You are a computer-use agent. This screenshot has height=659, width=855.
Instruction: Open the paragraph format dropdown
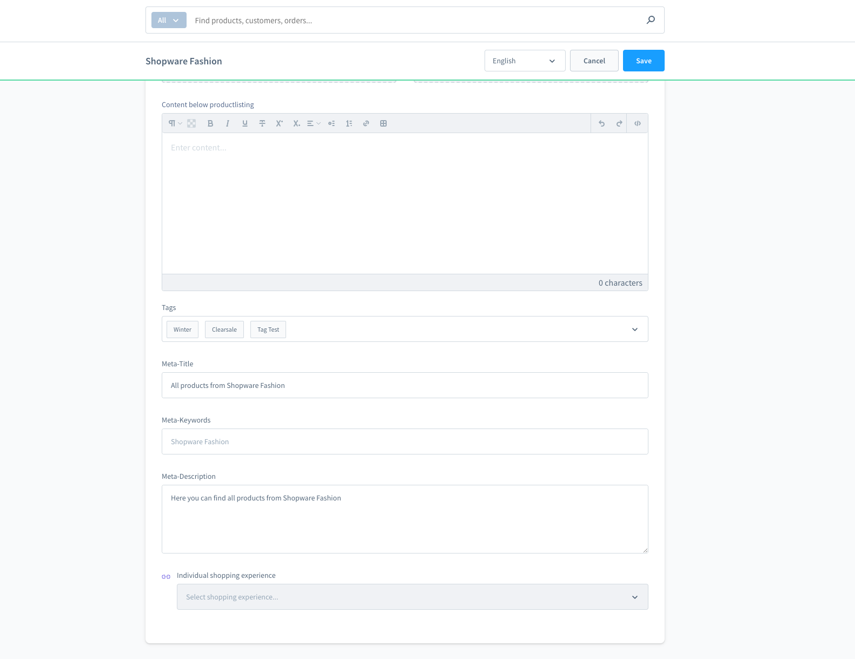point(175,123)
